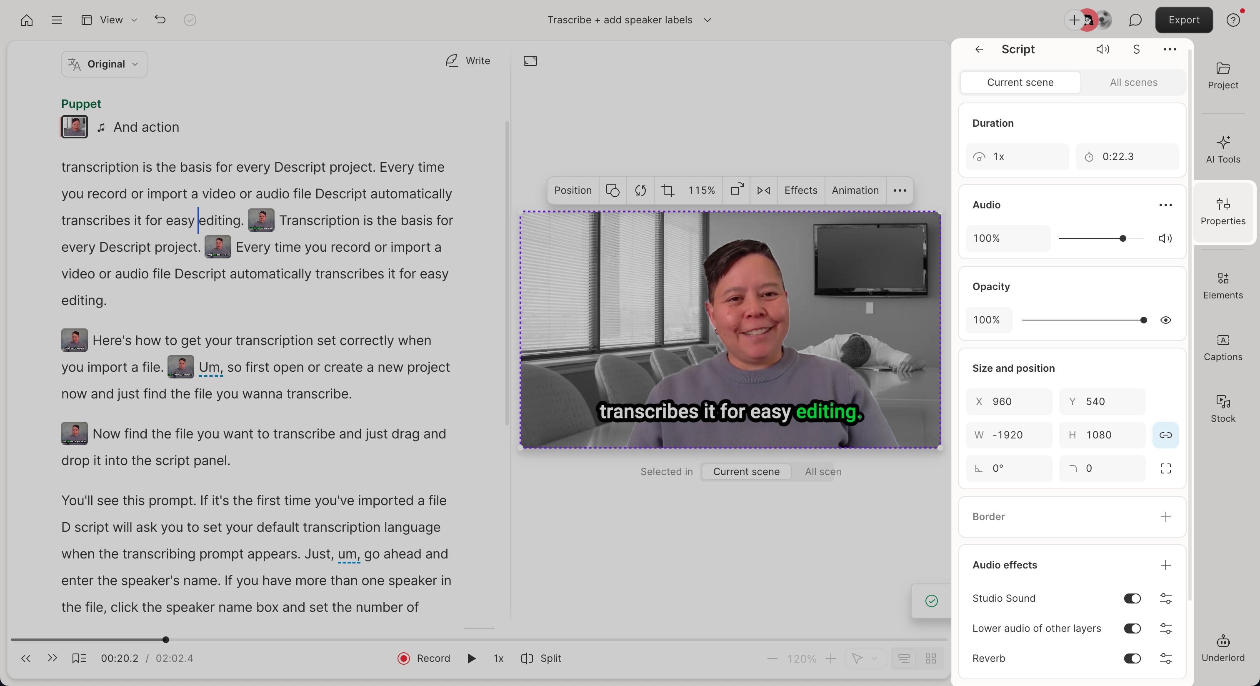Turn off the Reverb toggle
This screenshot has height=686, width=1260.
[1132, 658]
